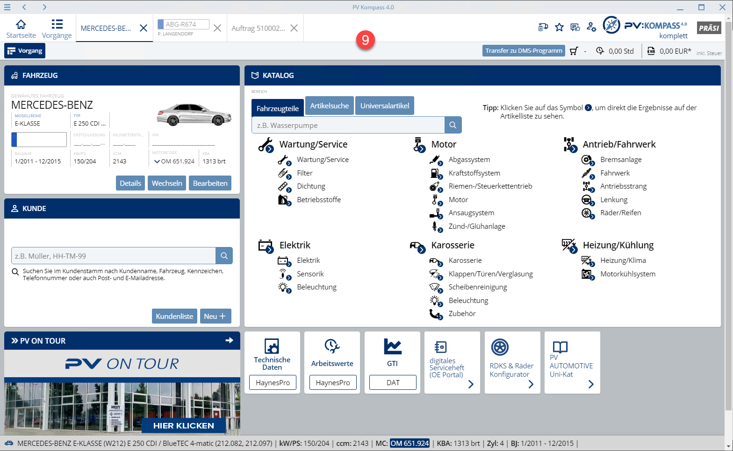Go to Startseite home

[21, 28]
